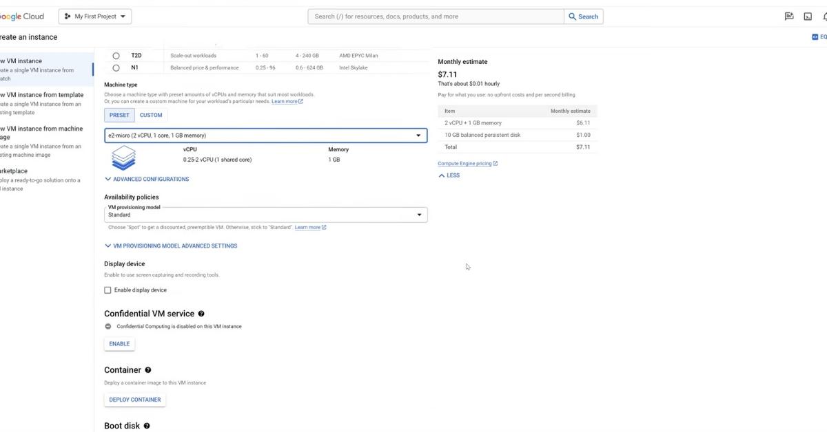
Task: Click the Total row in estimate table
Action: point(517,147)
